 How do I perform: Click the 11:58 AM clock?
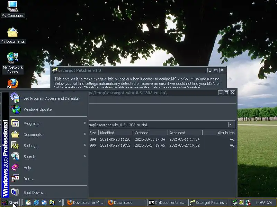point(263,203)
